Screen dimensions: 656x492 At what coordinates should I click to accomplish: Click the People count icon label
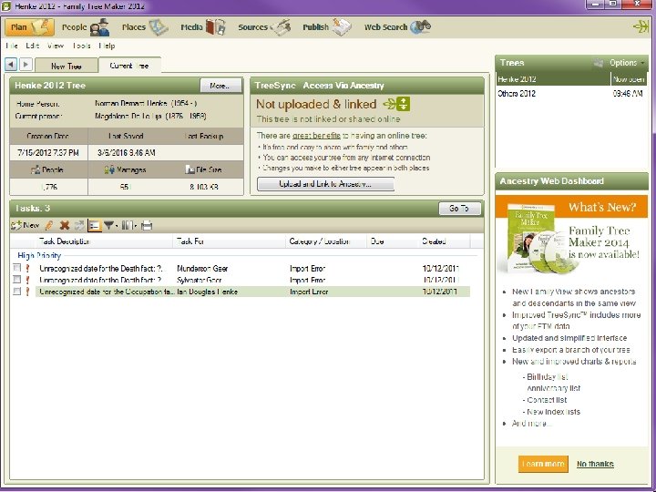(47, 169)
